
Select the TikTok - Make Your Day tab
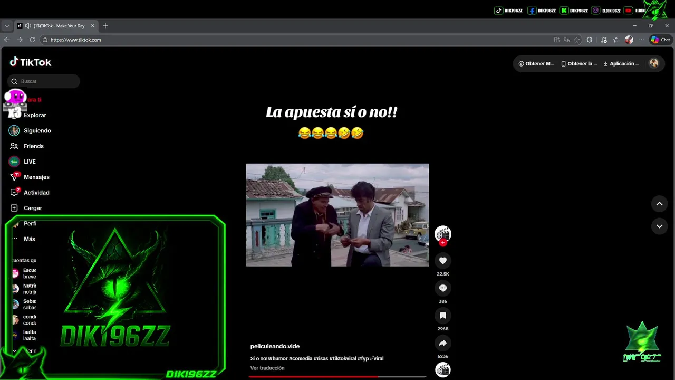(55, 26)
